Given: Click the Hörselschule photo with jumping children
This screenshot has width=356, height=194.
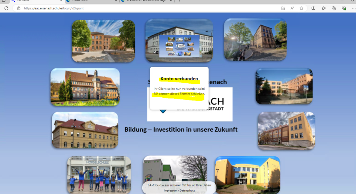Looking at the screenshot, I should [99, 175].
